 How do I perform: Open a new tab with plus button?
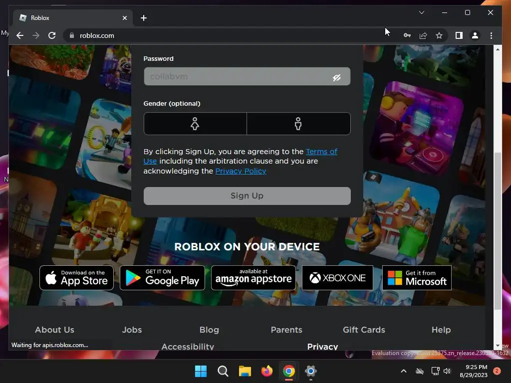click(x=143, y=18)
